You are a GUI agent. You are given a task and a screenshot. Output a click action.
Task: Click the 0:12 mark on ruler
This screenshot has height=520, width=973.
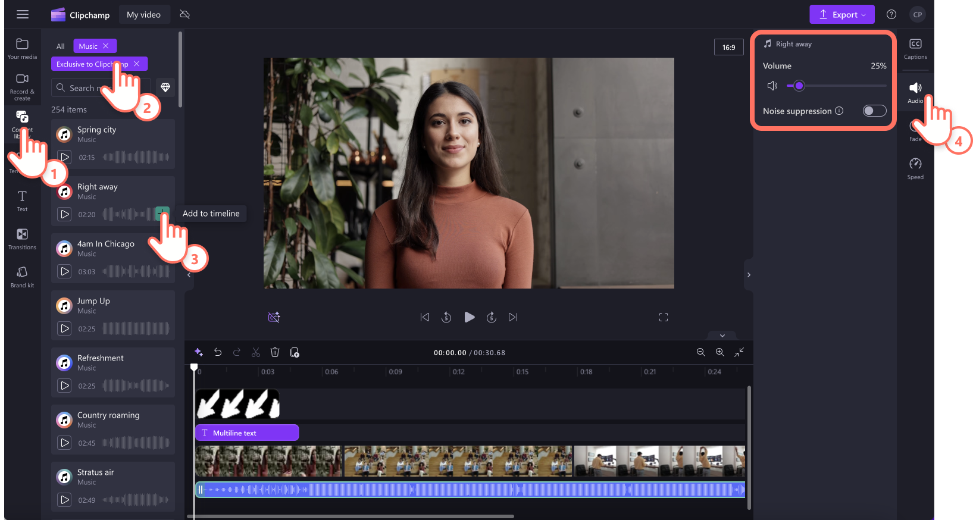[x=459, y=372]
